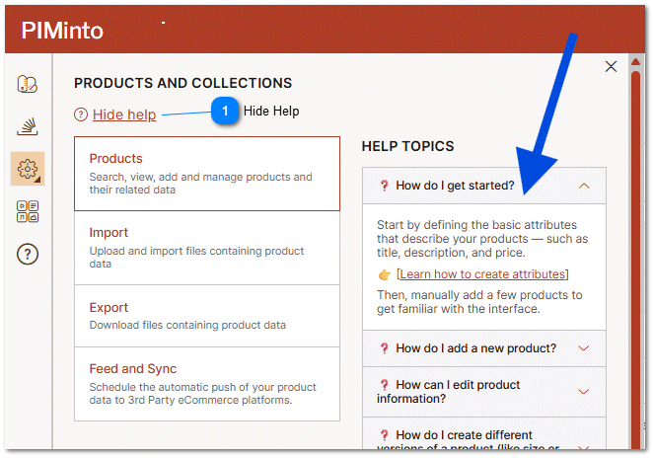Open the media grid sidebar icon
The width and height of the screenshot is (654, 458).
click(28, 211)
